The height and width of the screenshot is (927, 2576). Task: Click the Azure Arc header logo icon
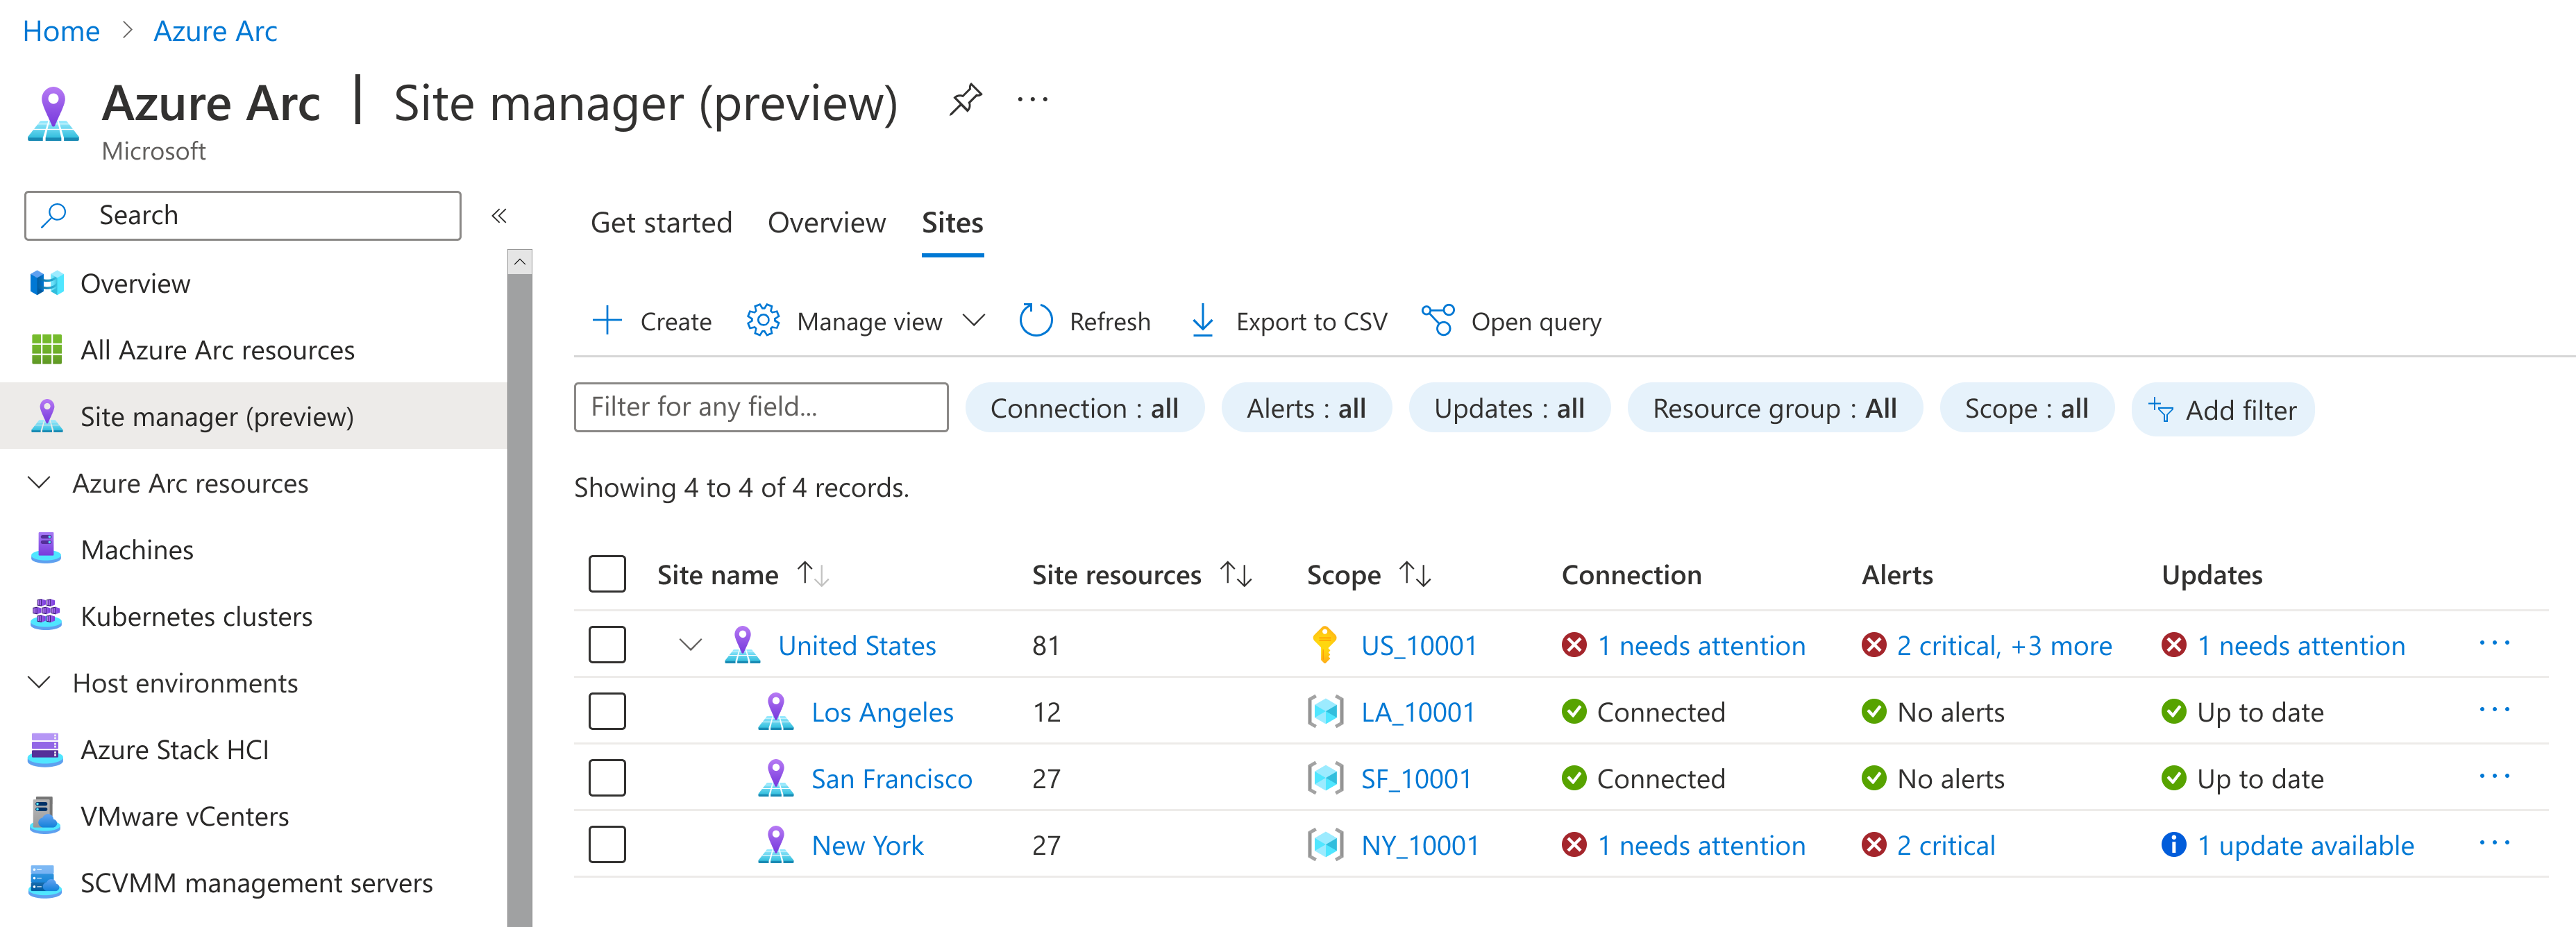[x=53, y=114]
